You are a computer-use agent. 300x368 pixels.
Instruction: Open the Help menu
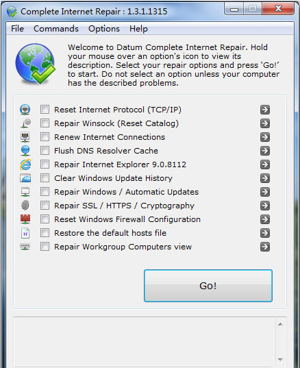tap(138, 29)
